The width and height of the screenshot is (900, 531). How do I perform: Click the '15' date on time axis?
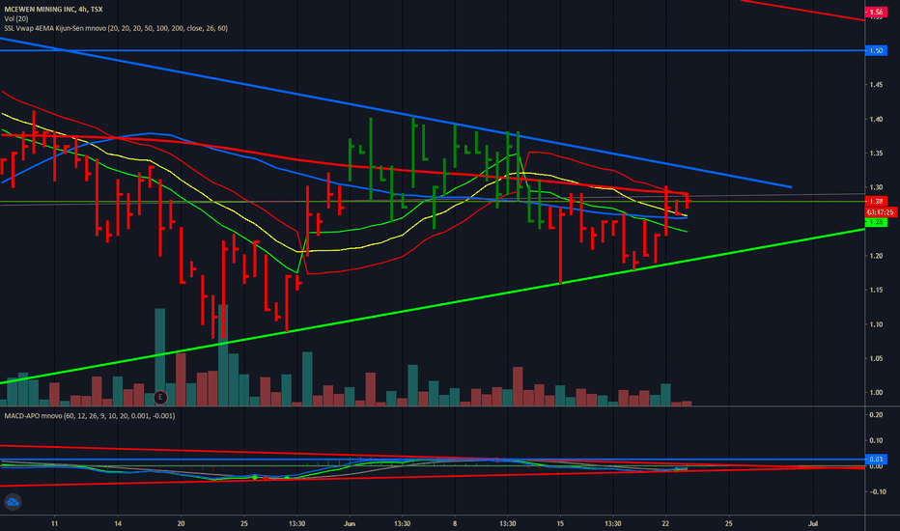pyautogui.click(x=560, y=523)
